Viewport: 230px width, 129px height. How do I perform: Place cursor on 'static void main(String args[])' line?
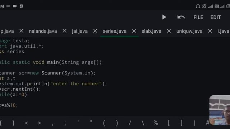tap(57, 62)
